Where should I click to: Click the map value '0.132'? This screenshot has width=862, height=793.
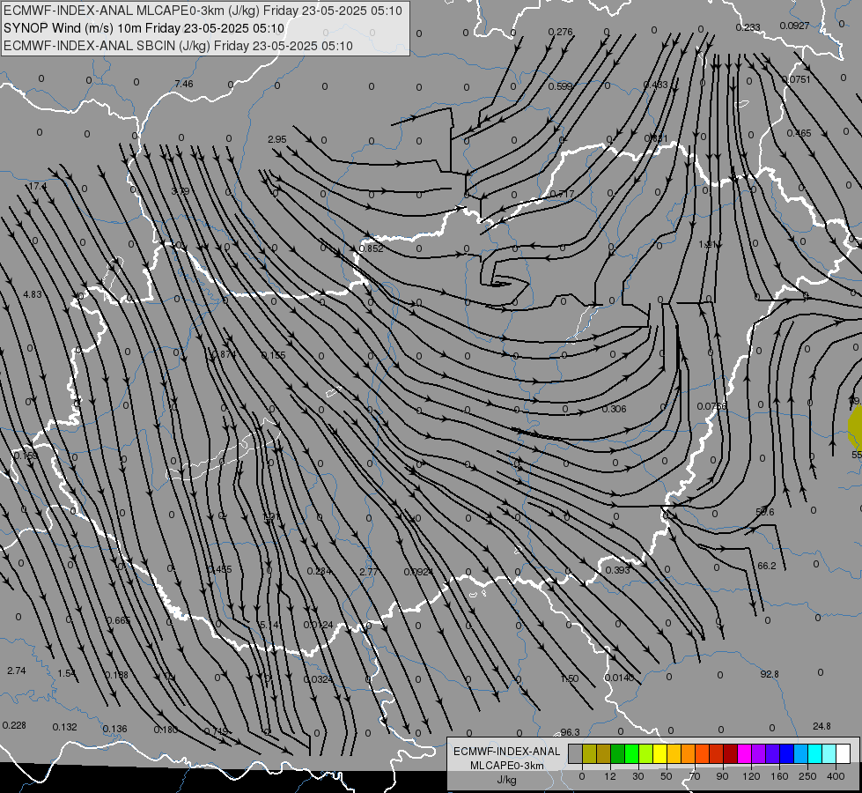(x=64, y=727)
